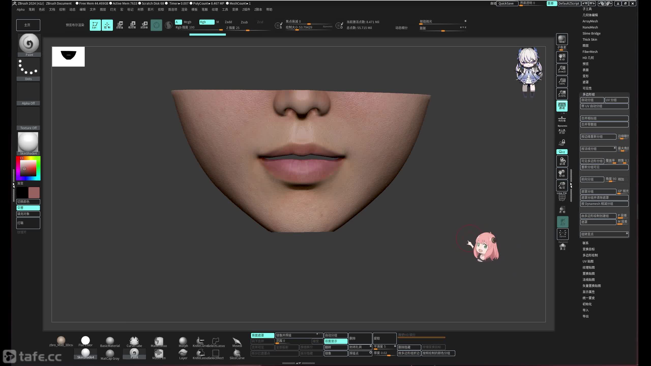Click the 主页 home button
Viewport: 651px width, 366px height.
[x=28, y=25]
